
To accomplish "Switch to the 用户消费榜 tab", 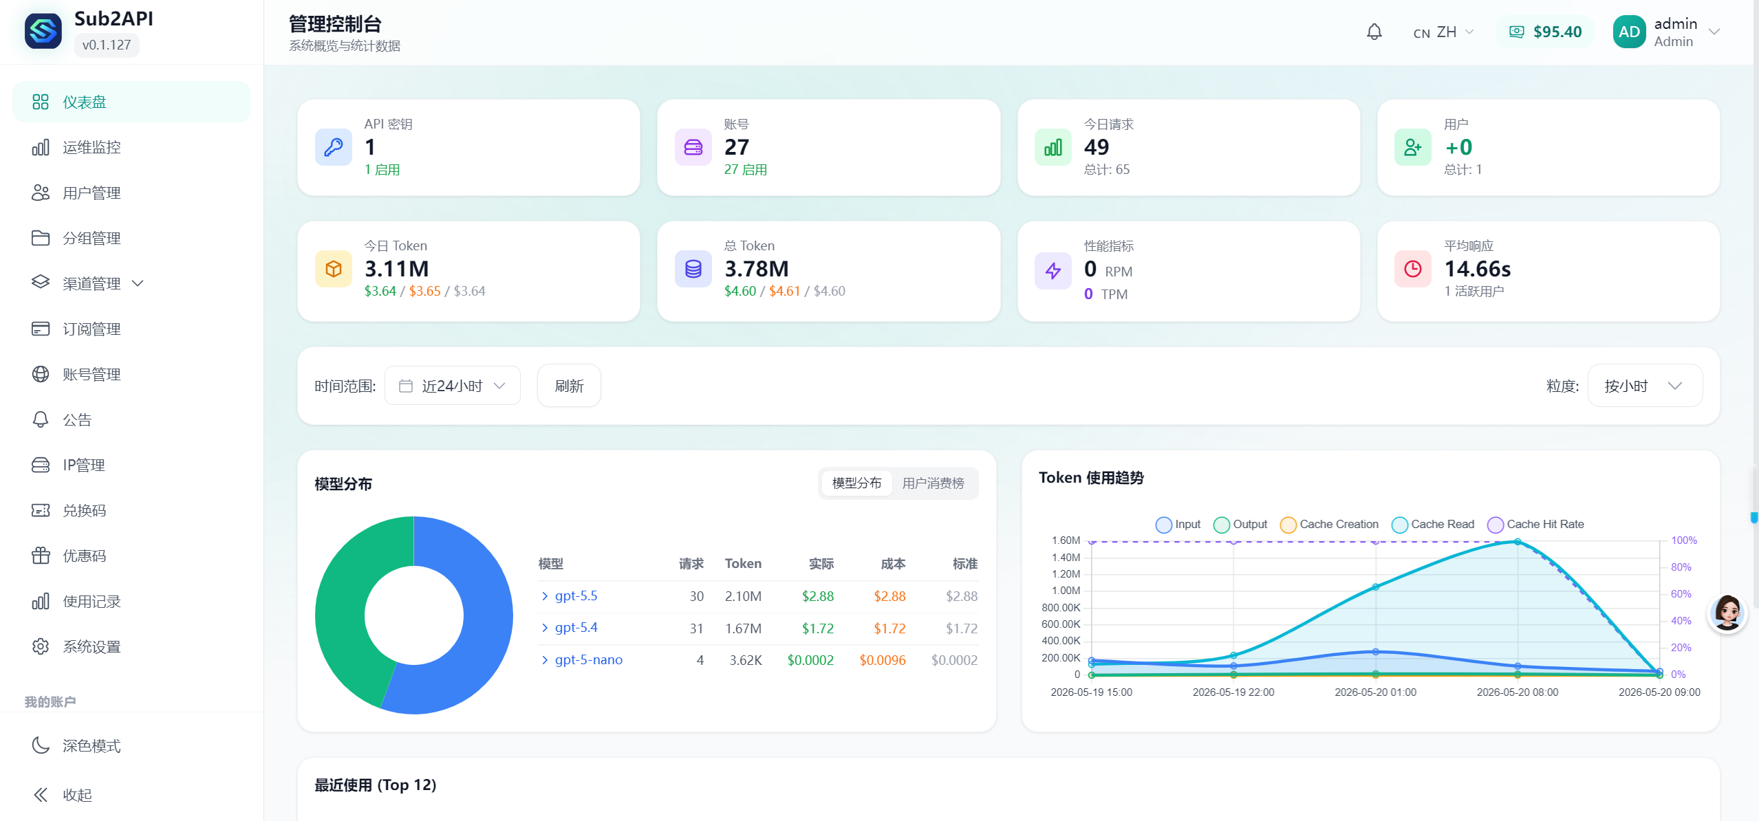I will click(x=933, y=483).
